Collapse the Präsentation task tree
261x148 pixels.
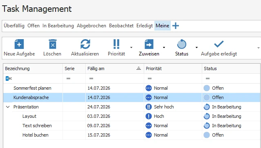click(x=8, y=107)
